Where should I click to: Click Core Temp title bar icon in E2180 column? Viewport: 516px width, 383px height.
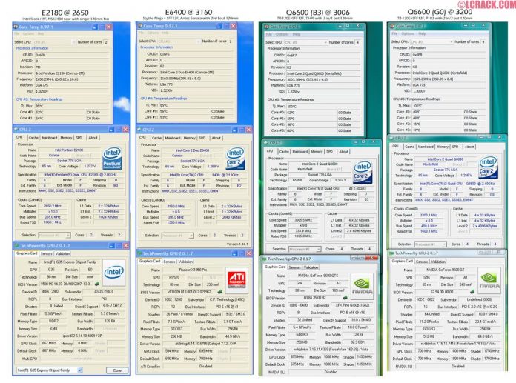16,27
